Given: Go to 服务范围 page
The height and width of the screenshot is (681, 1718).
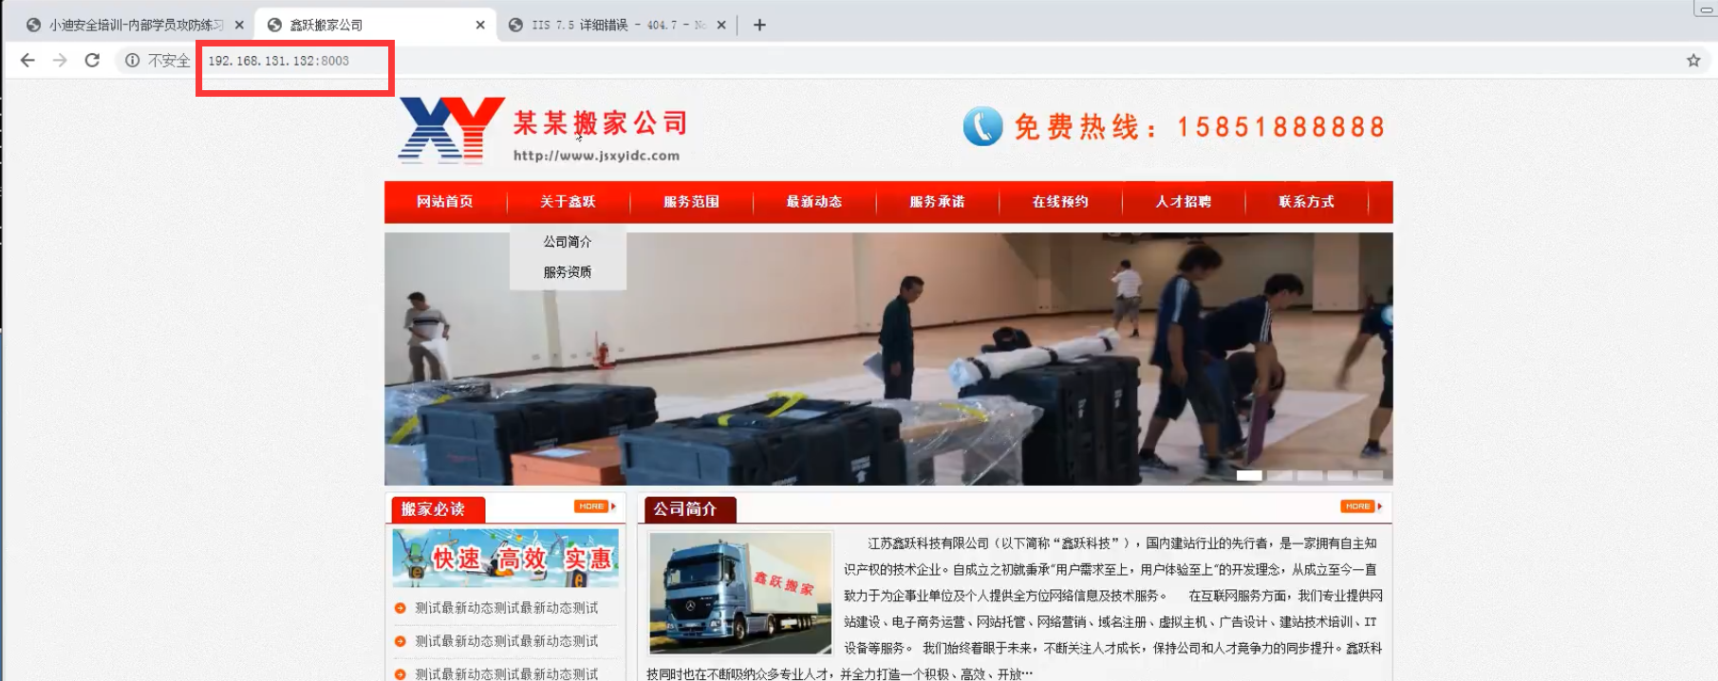Looking at the screenshot, I should pyautogui.click(x=691, y=202).
